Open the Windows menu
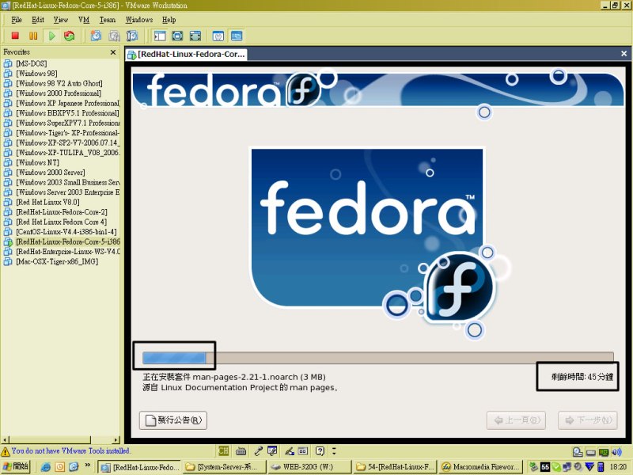The height and width of the screenshot is (475, 633). coord(139,20)
